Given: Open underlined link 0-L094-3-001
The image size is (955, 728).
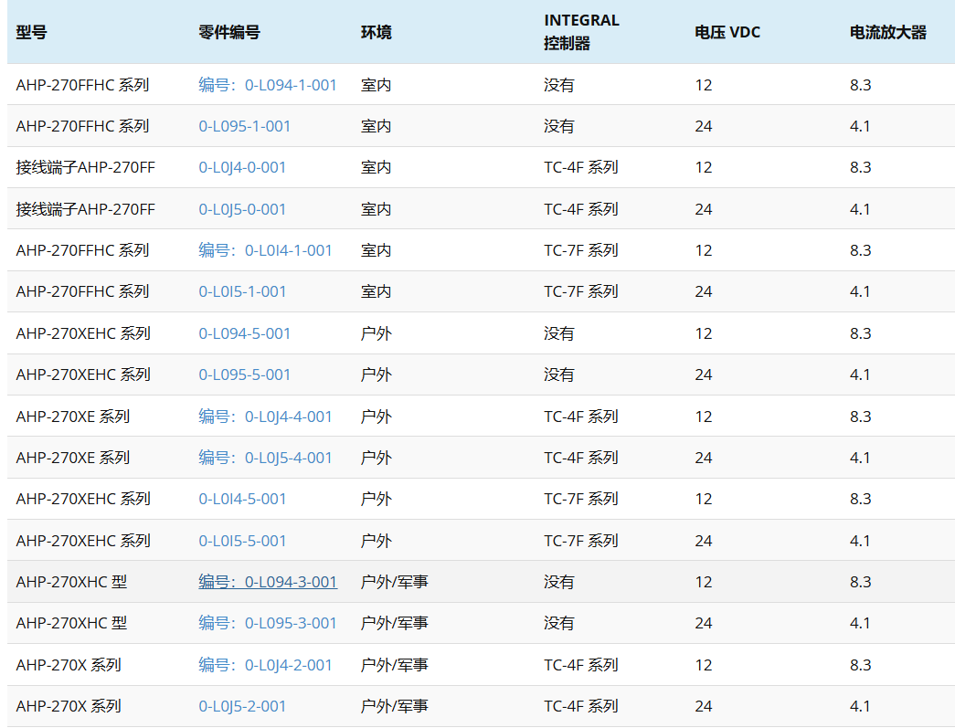Looking at the screenshot, I should 268,582.
